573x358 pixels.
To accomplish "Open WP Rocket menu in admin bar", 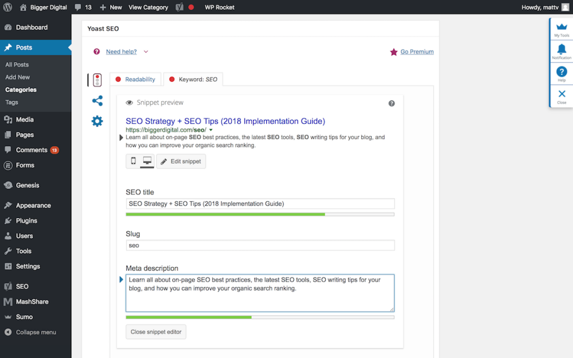I will [x=219, y=7].
